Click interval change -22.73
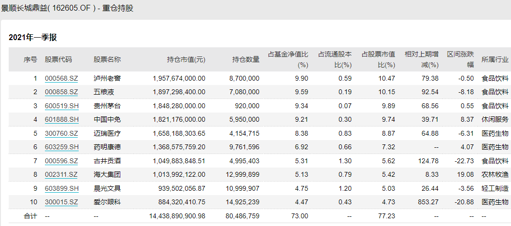 pyautogui.click(x=465, y=161)
